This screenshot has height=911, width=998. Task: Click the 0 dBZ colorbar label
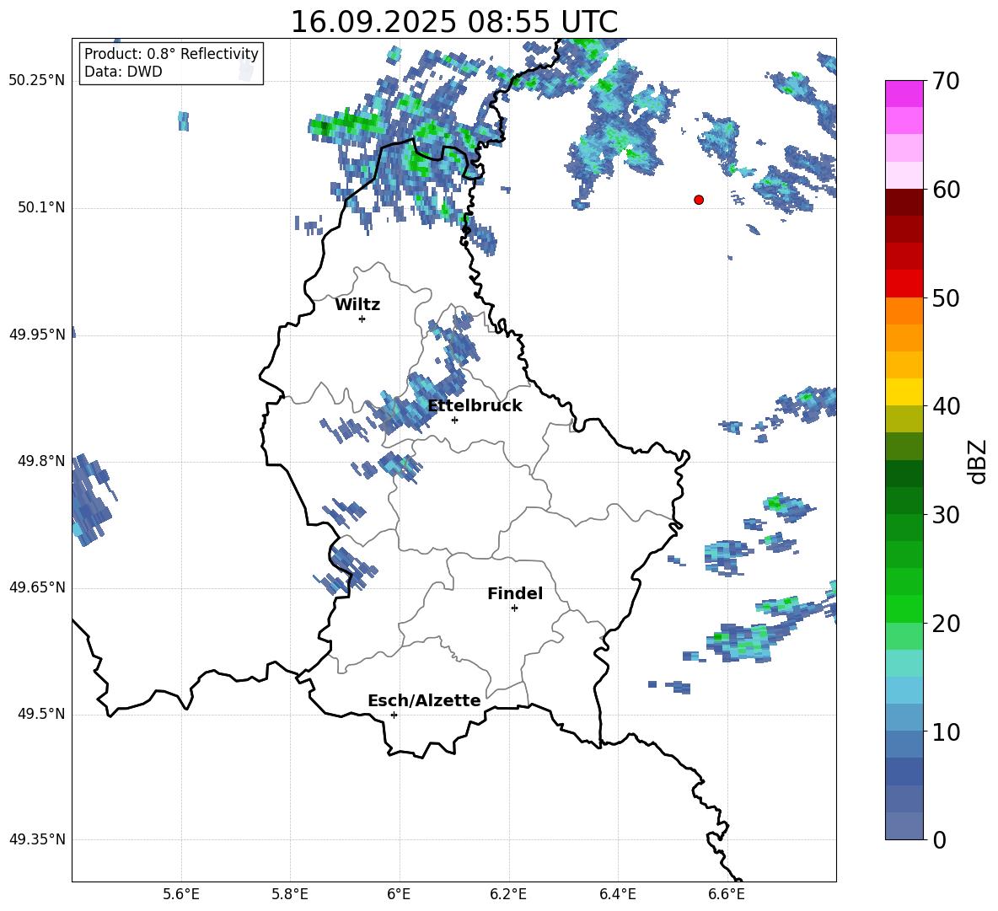939,840
